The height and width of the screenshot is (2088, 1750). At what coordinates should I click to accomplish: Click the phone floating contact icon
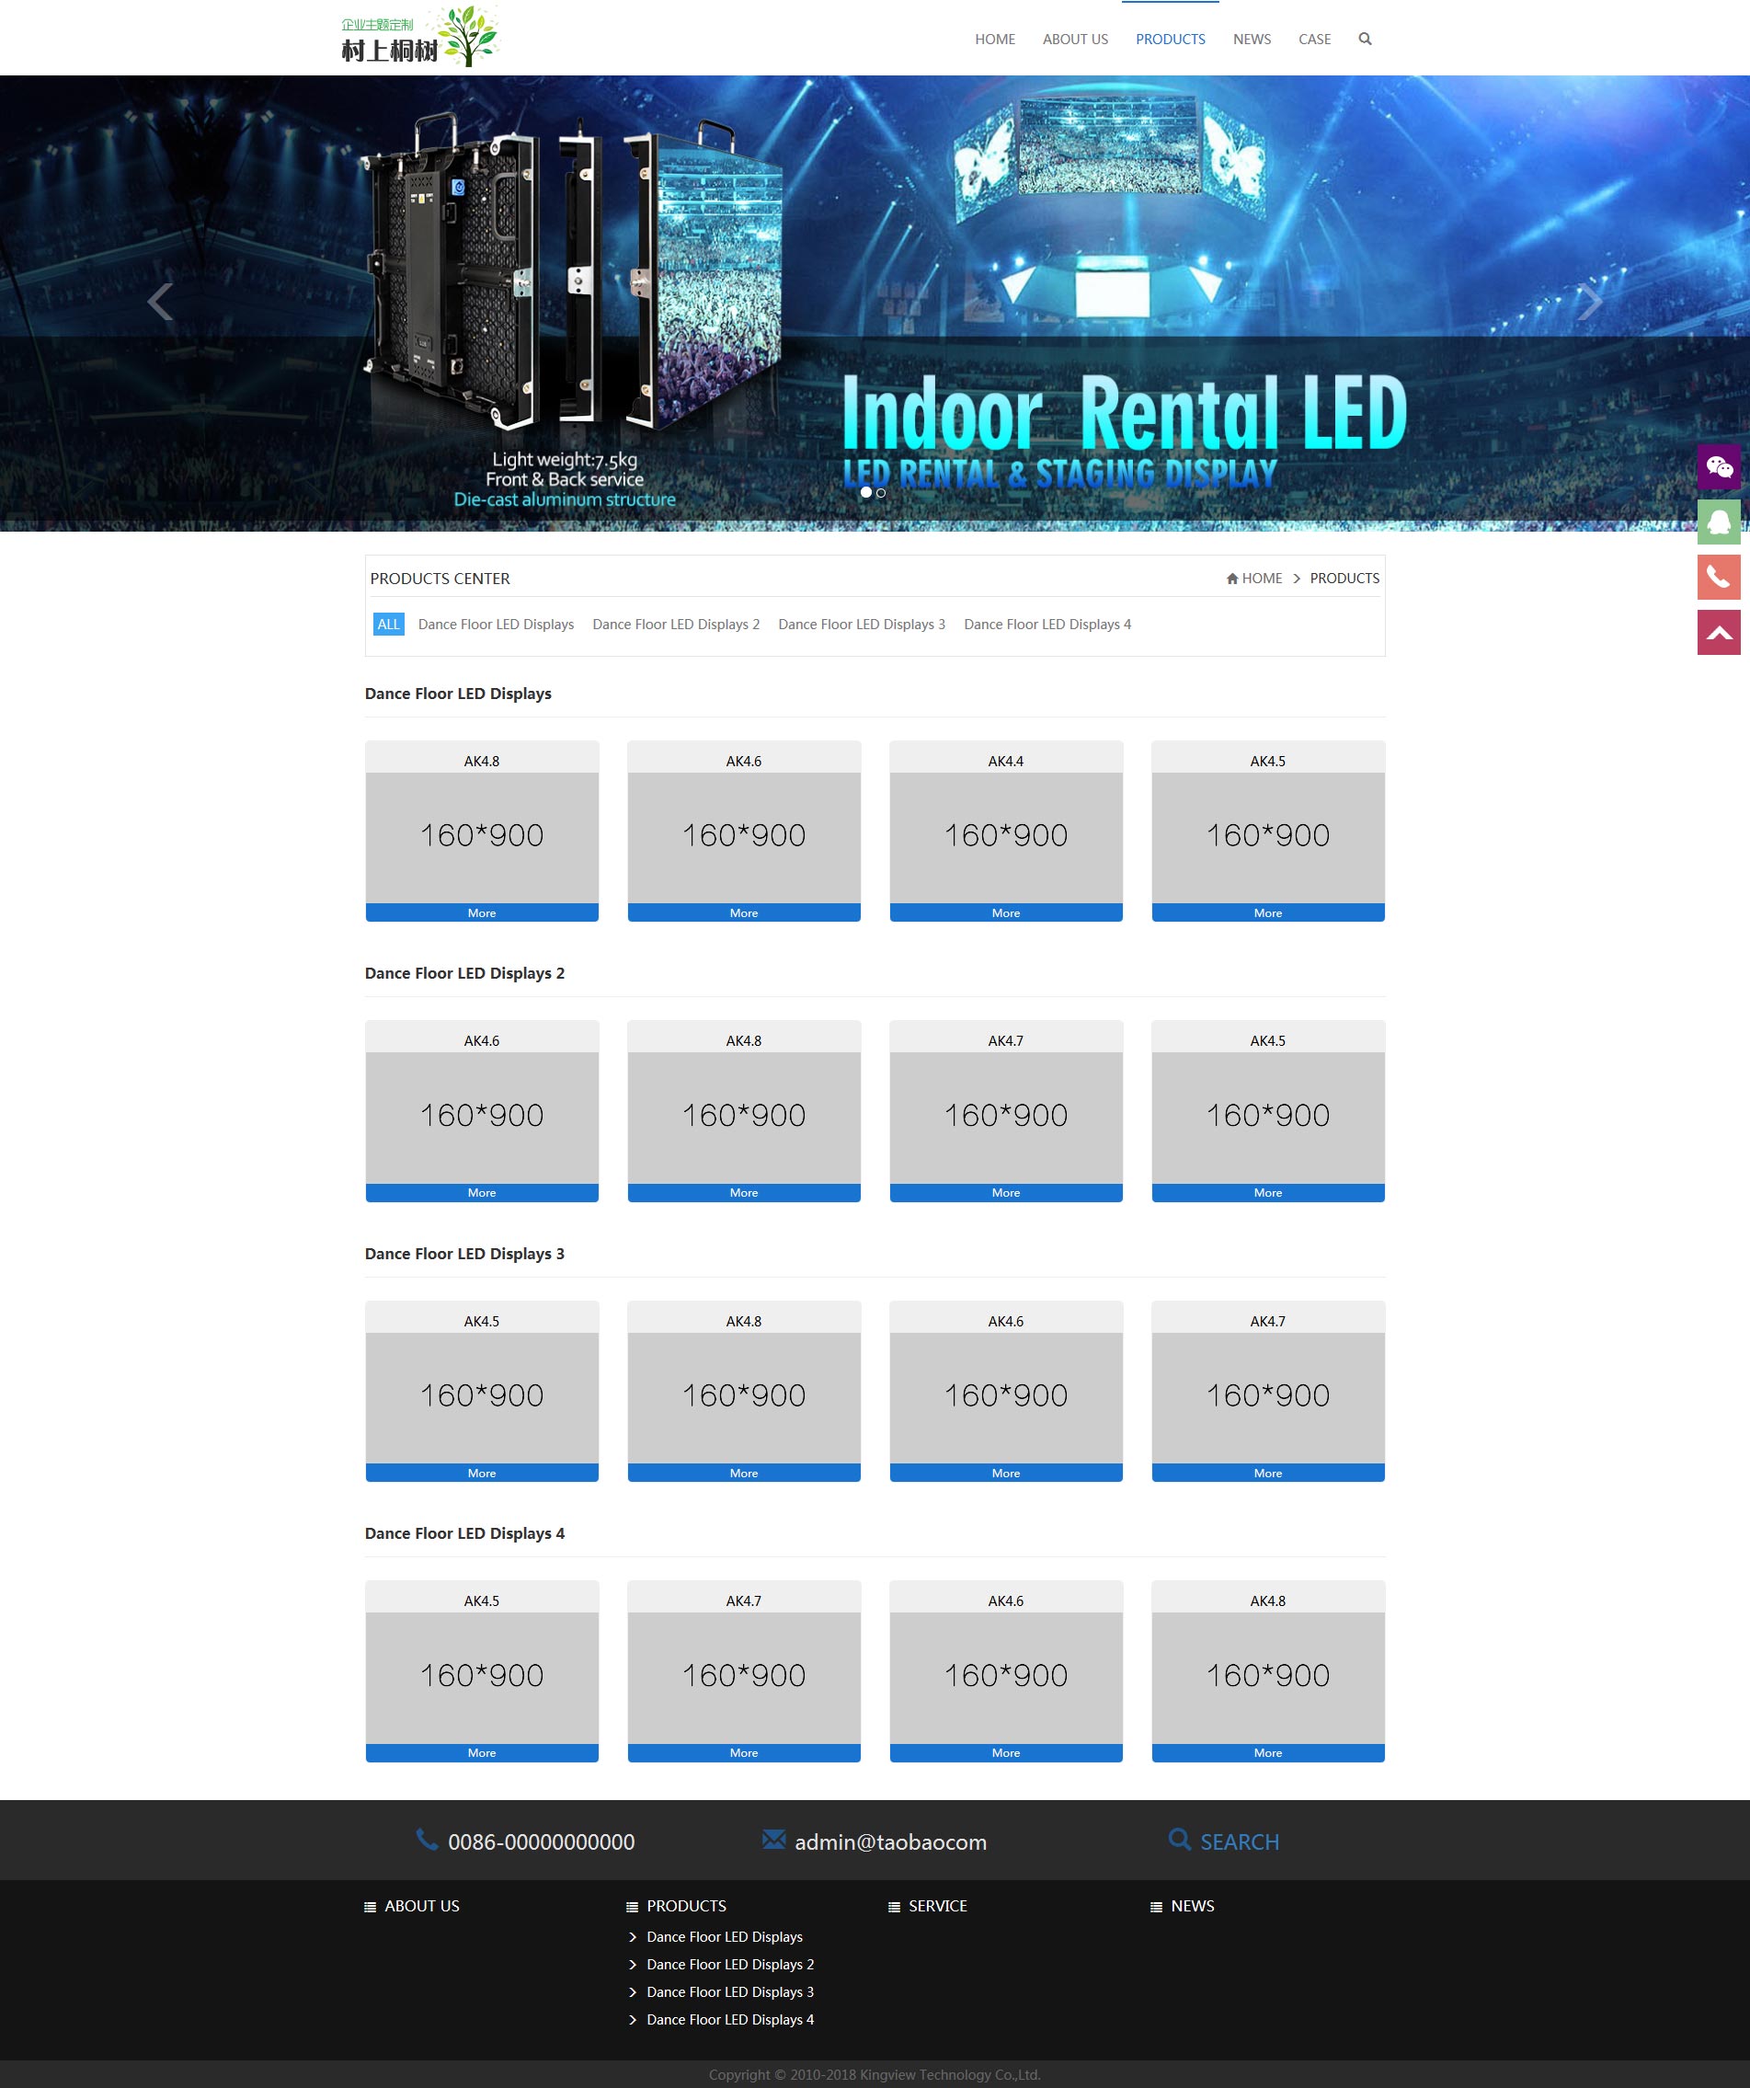point(1718,577)
